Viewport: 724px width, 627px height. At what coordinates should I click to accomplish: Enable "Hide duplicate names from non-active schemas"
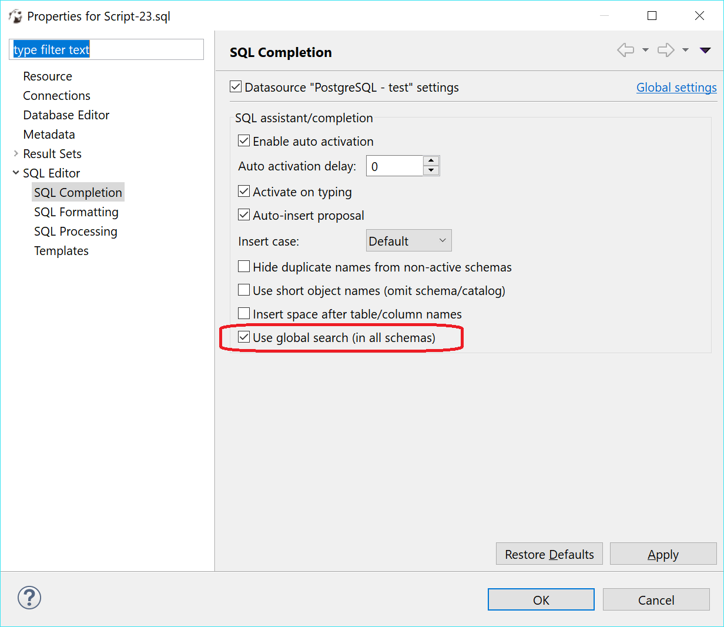coord(244,266)
